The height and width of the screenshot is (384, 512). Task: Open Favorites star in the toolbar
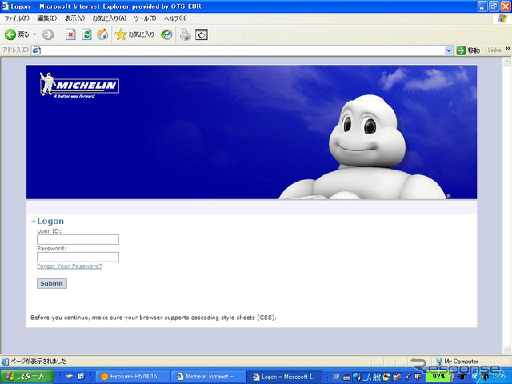pos(121,34)
